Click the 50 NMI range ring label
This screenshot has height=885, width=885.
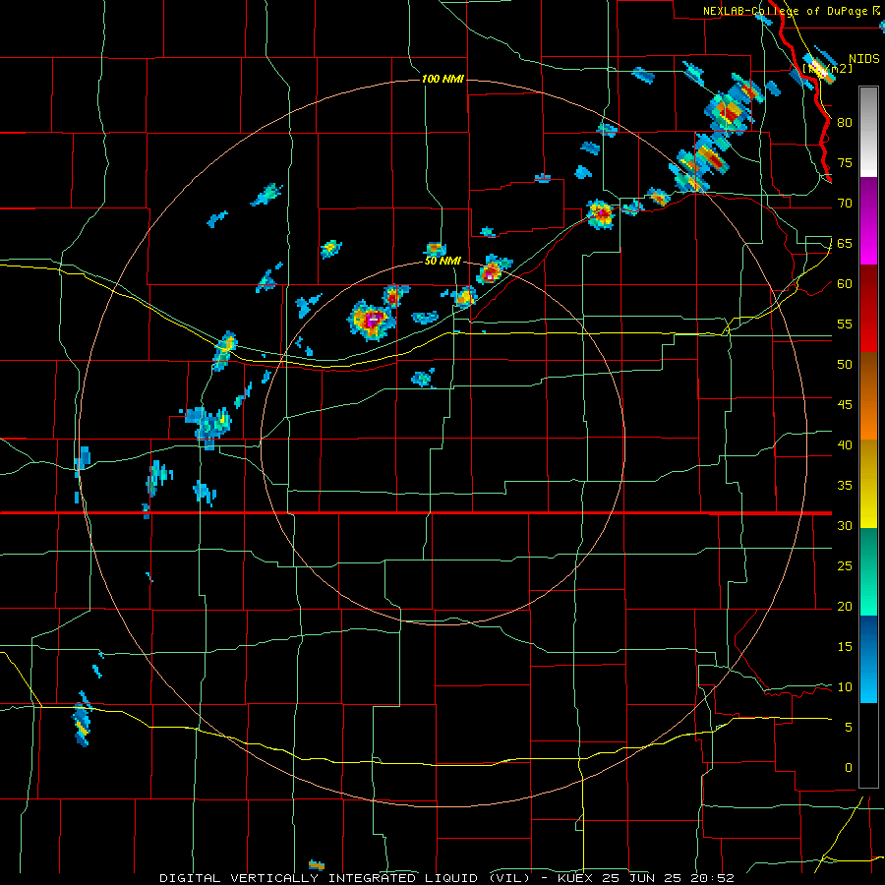click(442, 262)
